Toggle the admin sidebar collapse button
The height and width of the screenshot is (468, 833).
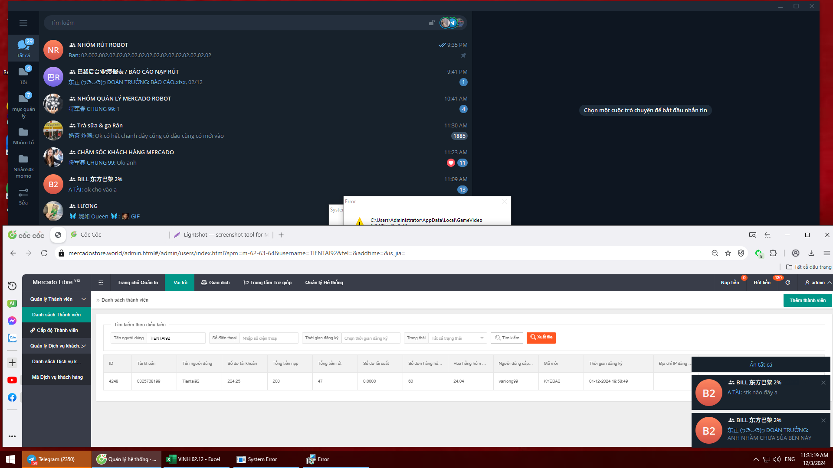pos(101,283)
